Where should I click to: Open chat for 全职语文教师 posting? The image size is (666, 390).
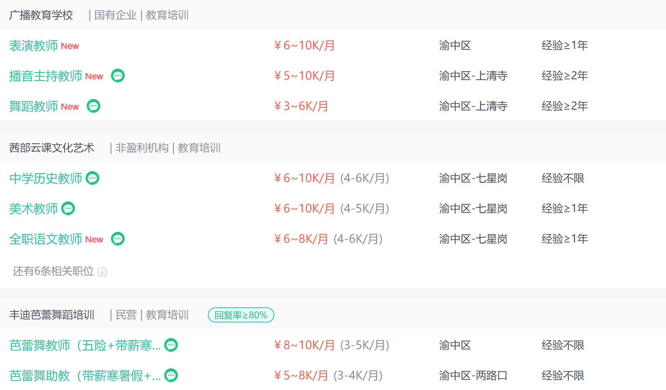(118, 239)
